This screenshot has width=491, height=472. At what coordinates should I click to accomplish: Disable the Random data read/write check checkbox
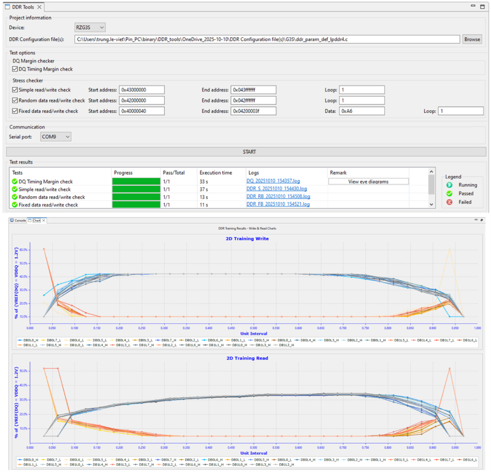15,101
